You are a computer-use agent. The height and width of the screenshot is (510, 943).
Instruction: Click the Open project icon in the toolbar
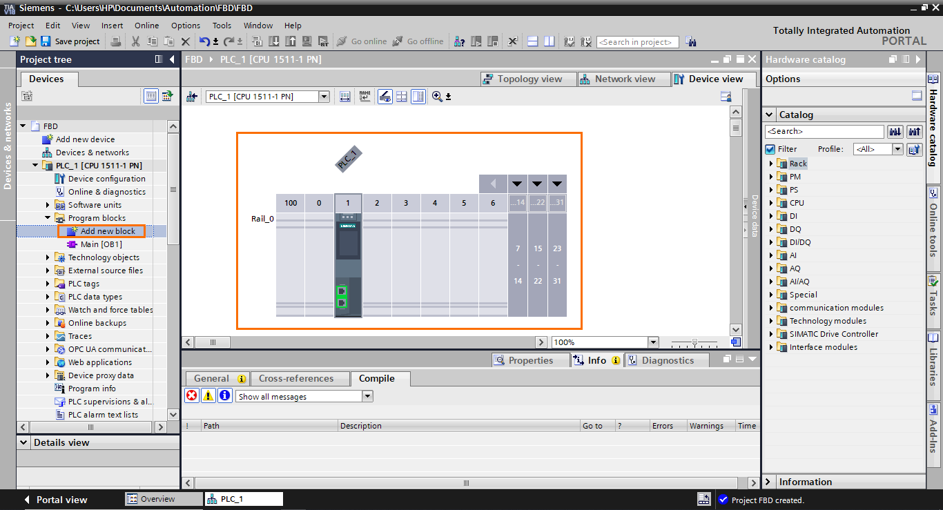pyautogui.click(x=31, y=41)
